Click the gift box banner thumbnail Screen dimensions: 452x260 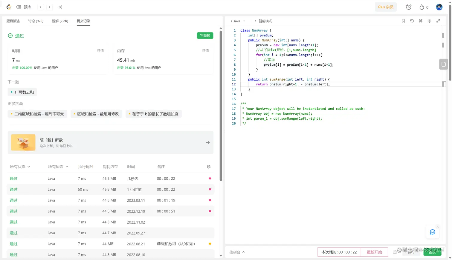point(23,142)
